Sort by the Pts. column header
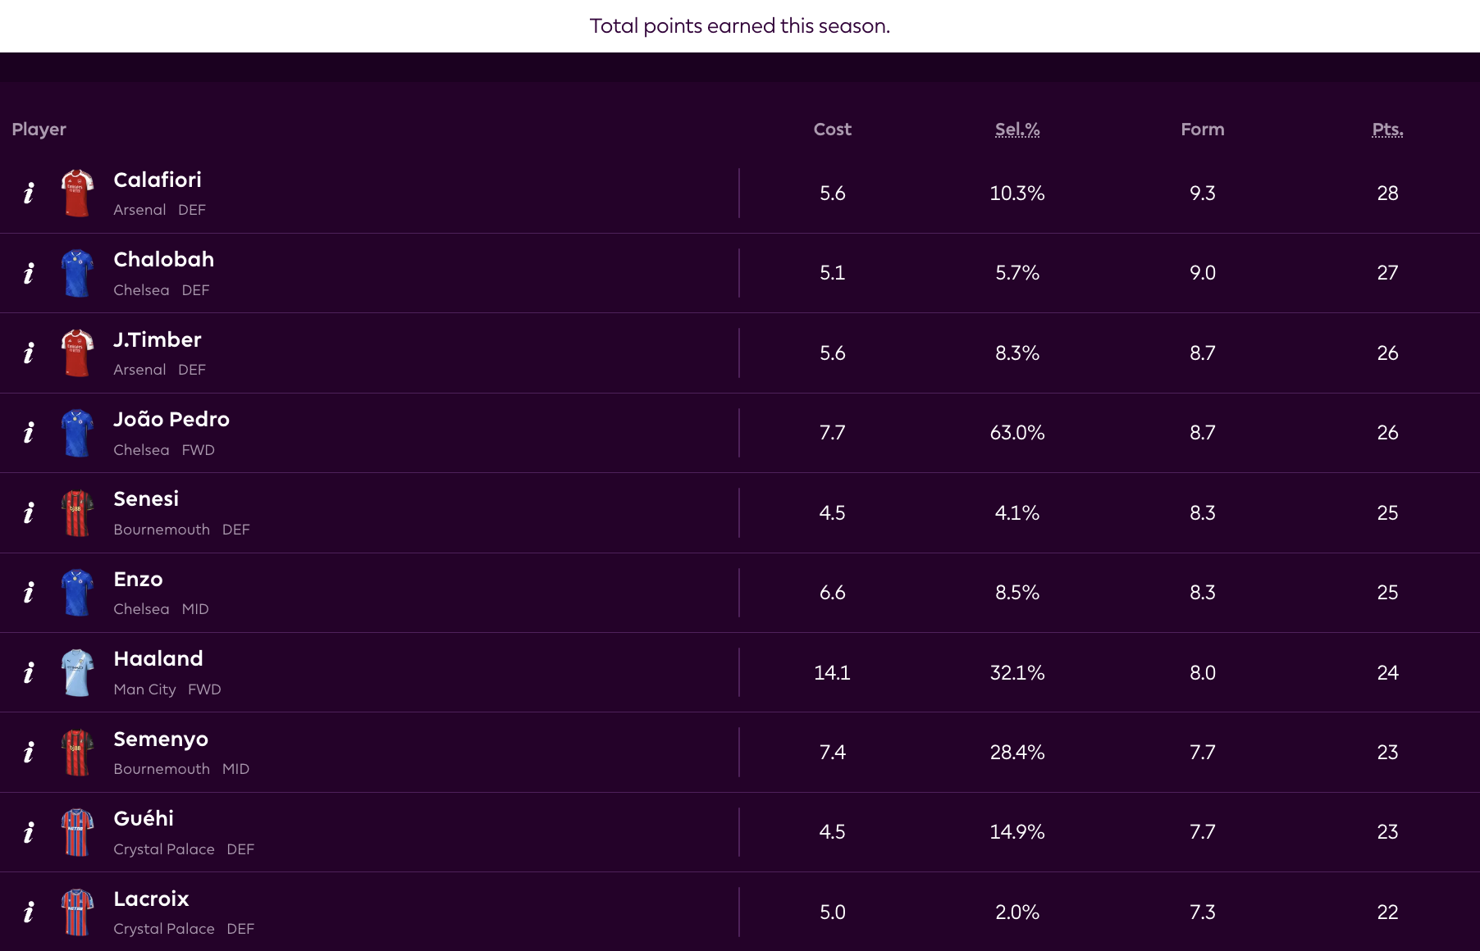 click(1387, 130)
